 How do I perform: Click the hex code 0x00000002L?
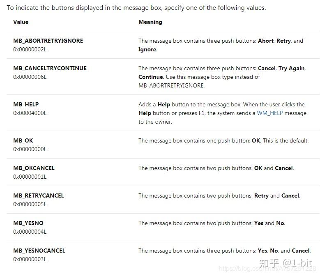(x=30, y=49)
